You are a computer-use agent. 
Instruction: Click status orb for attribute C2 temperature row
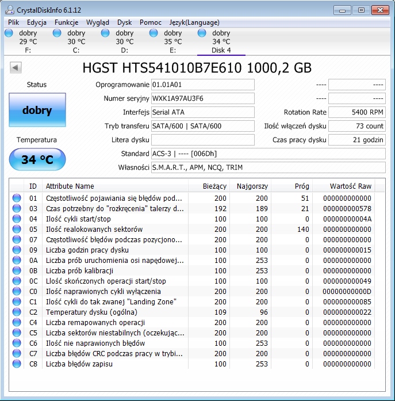(17, 312)
